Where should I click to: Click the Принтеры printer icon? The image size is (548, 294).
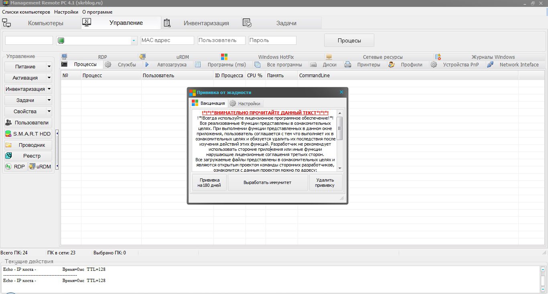(x=348, y=64)
